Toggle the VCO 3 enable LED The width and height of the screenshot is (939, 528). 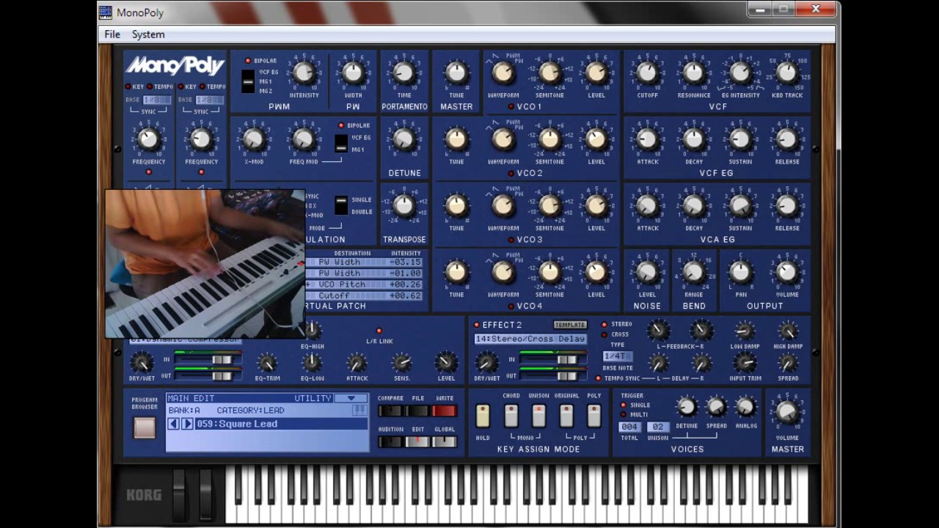click(x=511, y=239)
